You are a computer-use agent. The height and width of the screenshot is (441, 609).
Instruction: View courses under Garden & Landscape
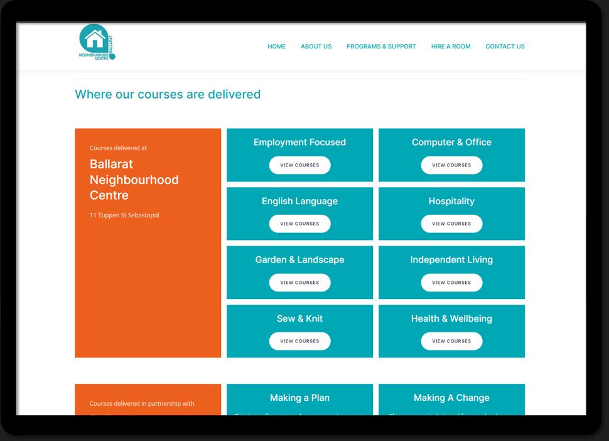(299, 283)
